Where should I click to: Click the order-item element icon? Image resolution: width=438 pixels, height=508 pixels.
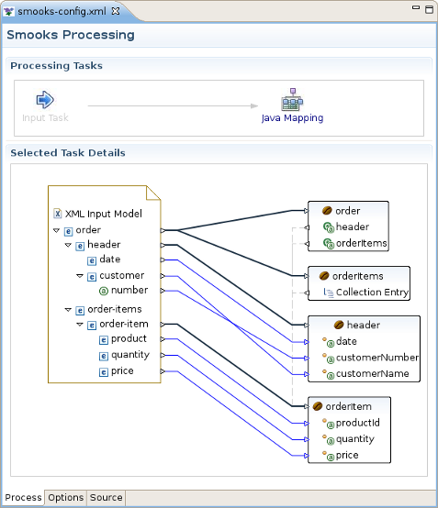pos(92,325)
